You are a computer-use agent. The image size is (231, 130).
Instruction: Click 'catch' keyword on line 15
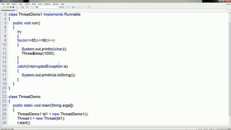(x=22, y=66)
